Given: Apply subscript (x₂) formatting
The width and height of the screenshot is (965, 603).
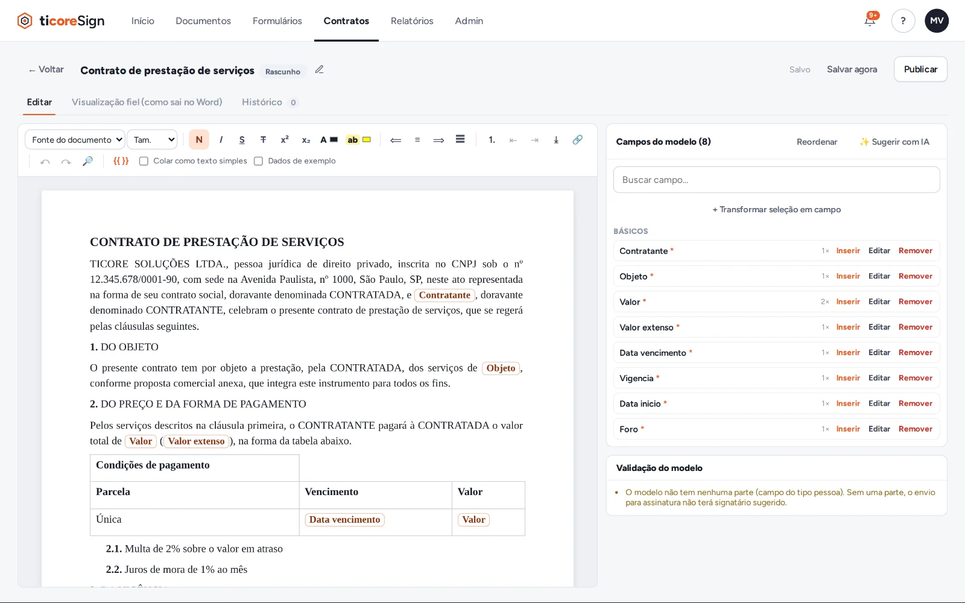Looking at the screenshot, I should pos(306,140).
